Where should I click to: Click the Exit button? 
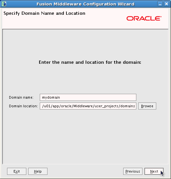point(17,171)
